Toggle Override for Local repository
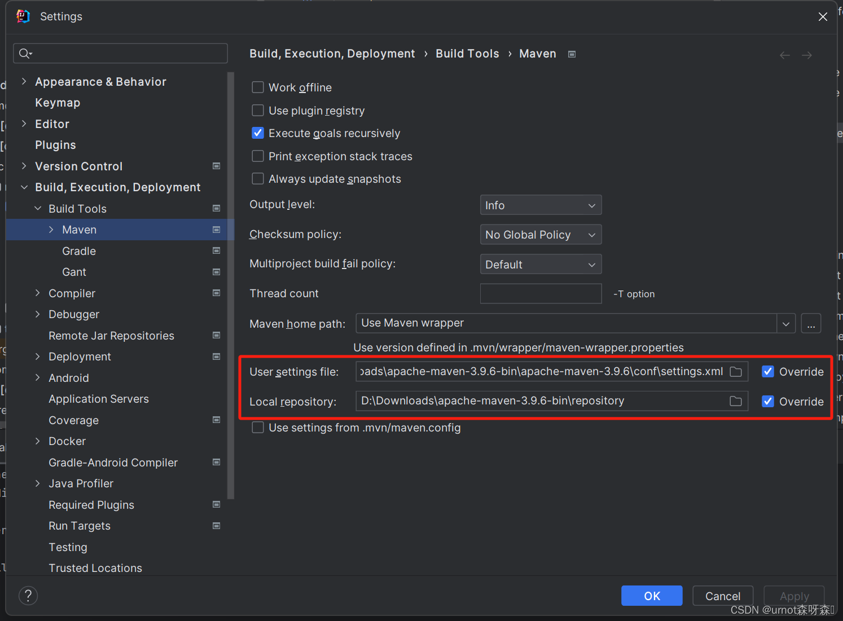843x621 pixels. [768, 402]
